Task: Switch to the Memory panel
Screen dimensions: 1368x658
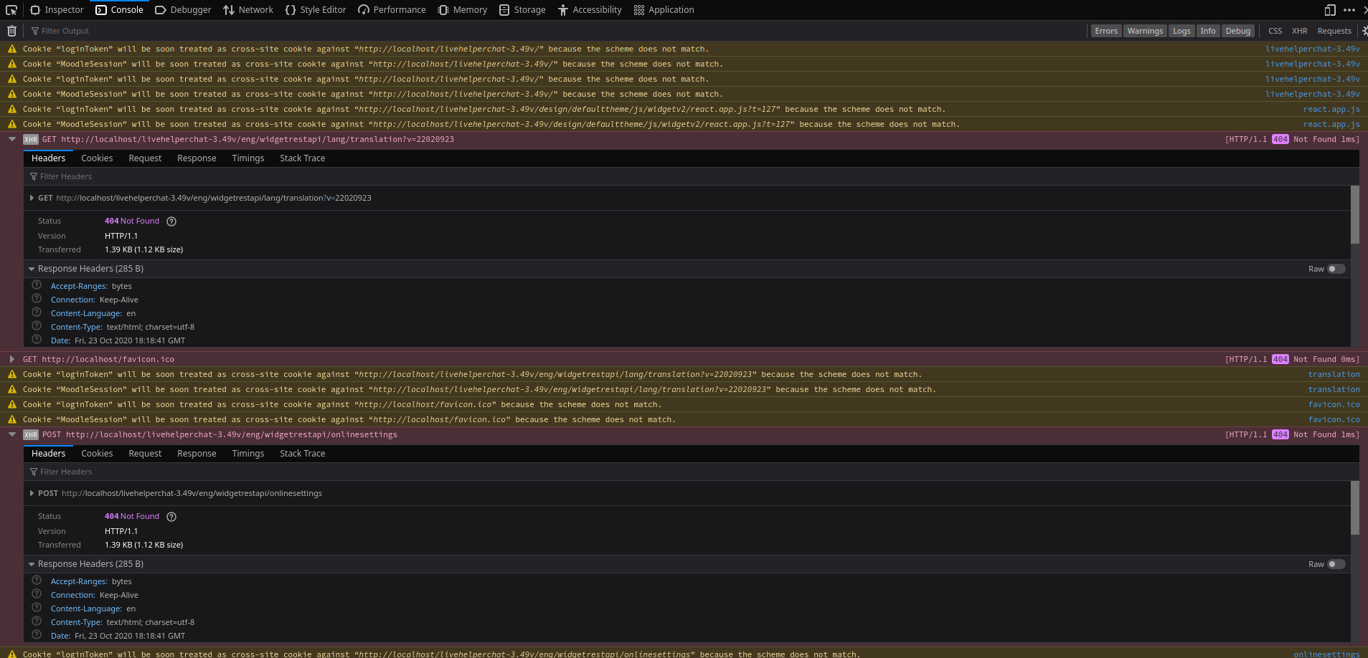Action: point(463,9)
